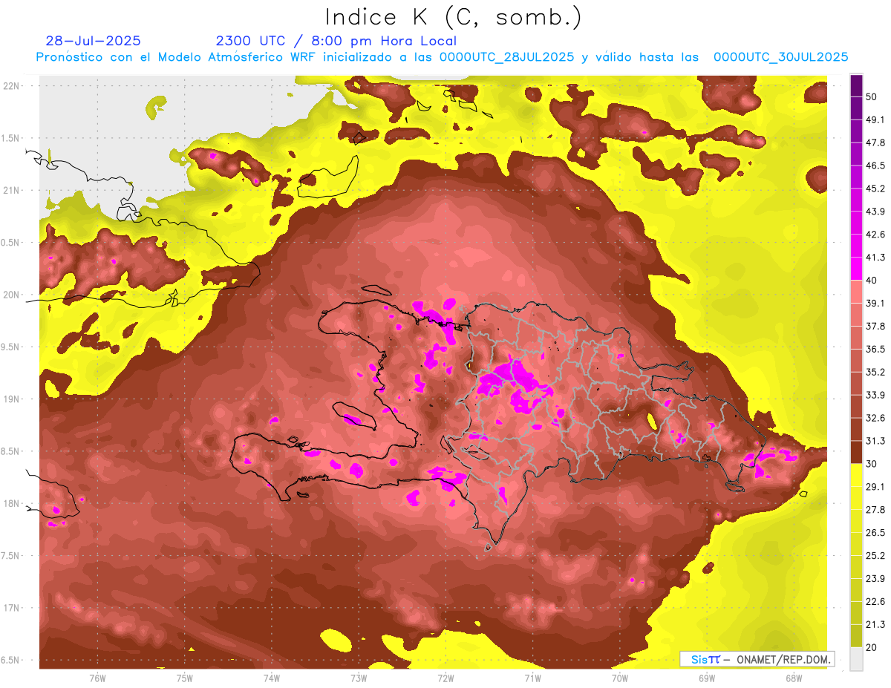Select the longitude axis label "75W"
Screen dimensions: 891x688
185,678
